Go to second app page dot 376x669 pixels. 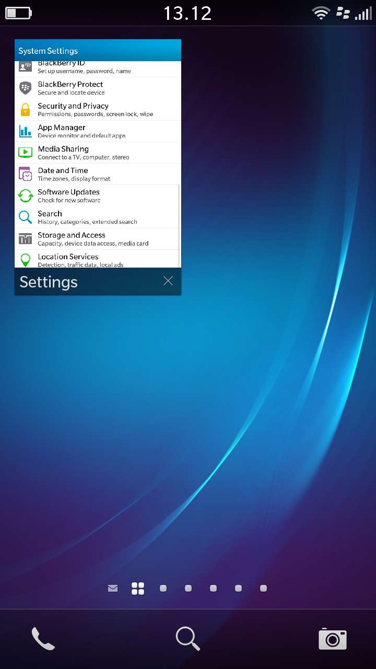click(x=188, y=589)
